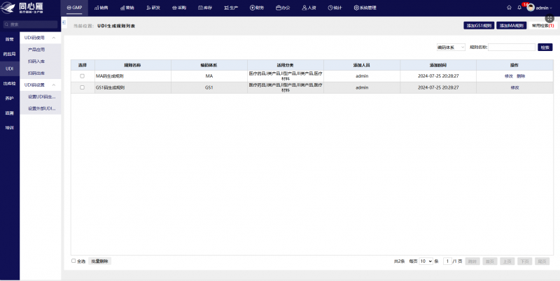Open the home icon in top bar

coord(509,8)
